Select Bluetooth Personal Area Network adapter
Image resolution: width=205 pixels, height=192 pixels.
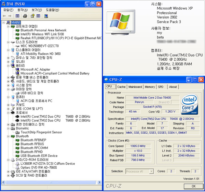click(43, 30)
